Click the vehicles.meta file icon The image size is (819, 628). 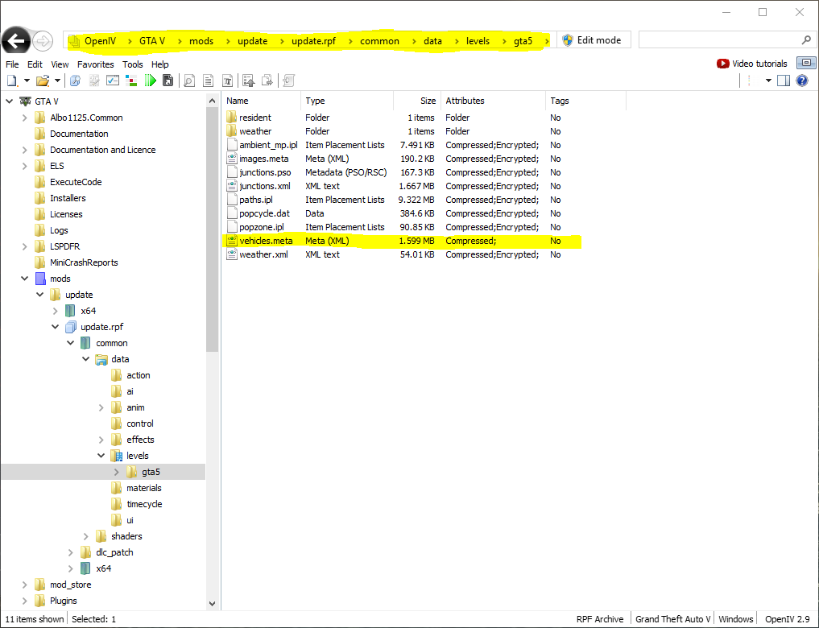(x=231, y=241)
